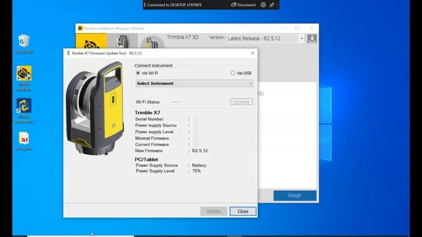Open the Version dropdown showing Latest Release
This screenshot has height=237, width=422.
click(266, 38)
